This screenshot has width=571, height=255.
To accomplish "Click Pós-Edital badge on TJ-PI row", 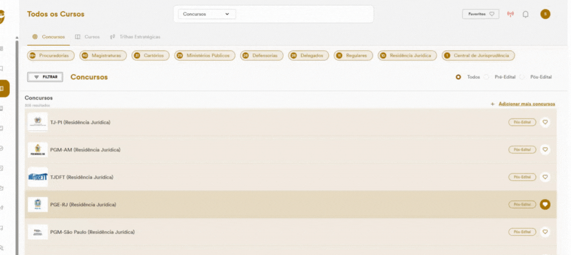I will click(522, 122).
